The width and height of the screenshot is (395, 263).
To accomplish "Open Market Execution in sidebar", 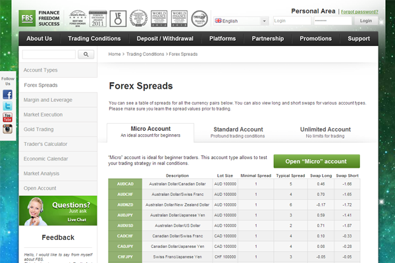I will pyautogui.click(x=58, y=114).
